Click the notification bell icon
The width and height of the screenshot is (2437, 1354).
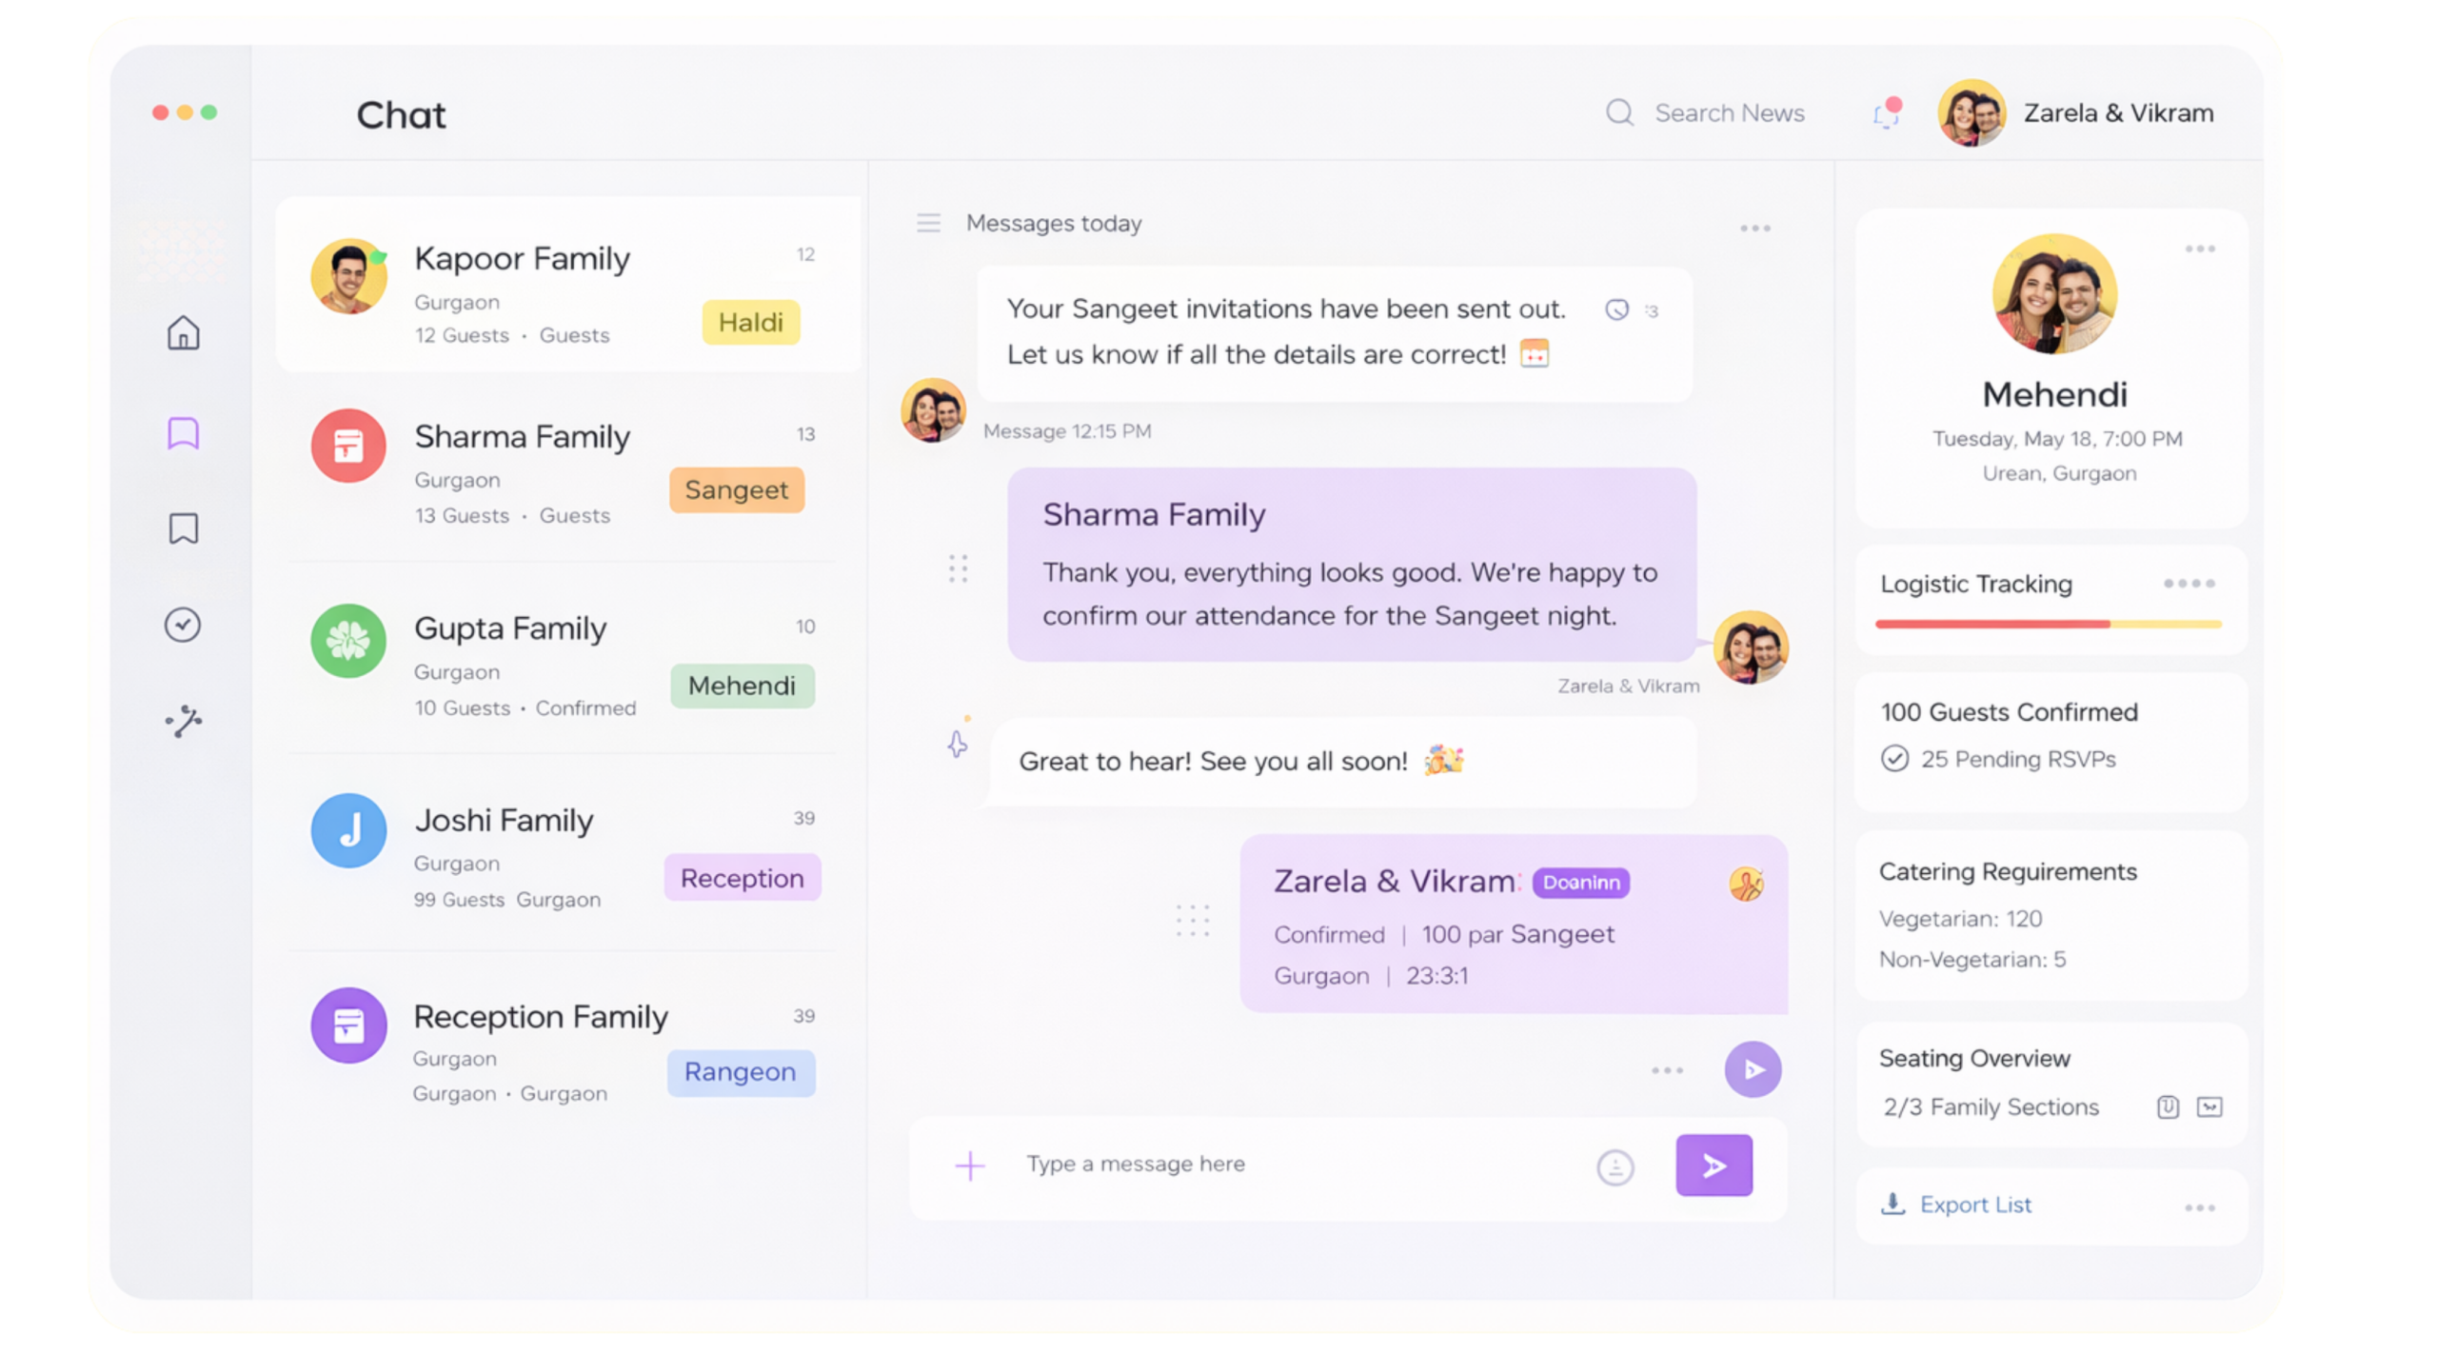pos(1886,113)
